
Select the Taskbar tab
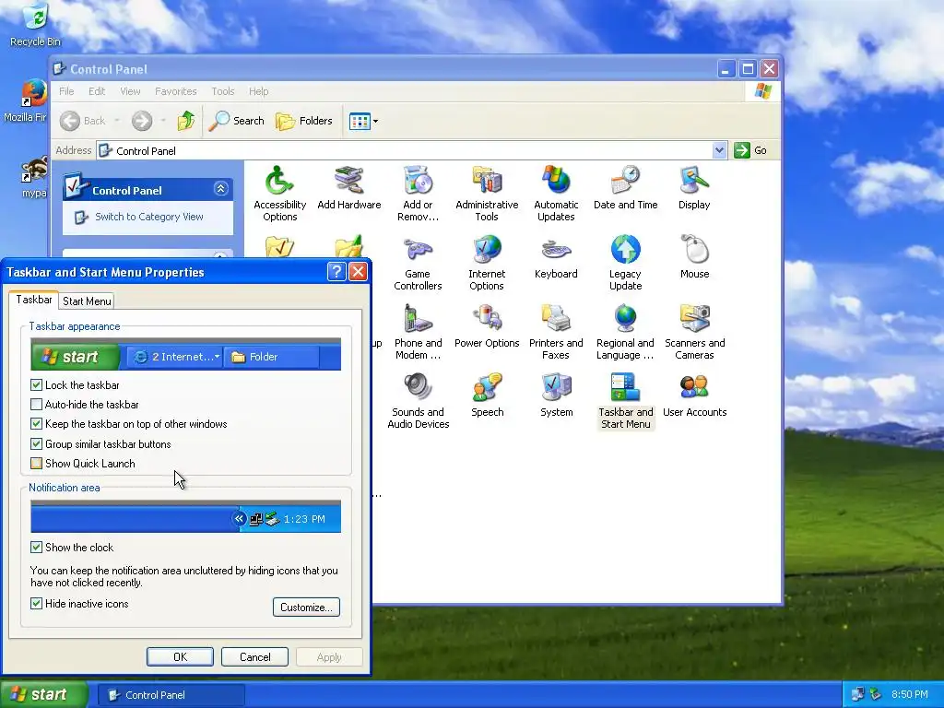tap(34, 300)
